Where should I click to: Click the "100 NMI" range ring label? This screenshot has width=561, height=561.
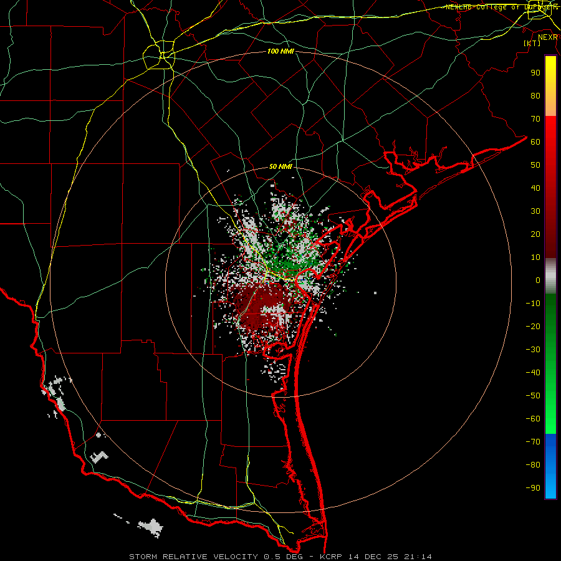point(280,52)
